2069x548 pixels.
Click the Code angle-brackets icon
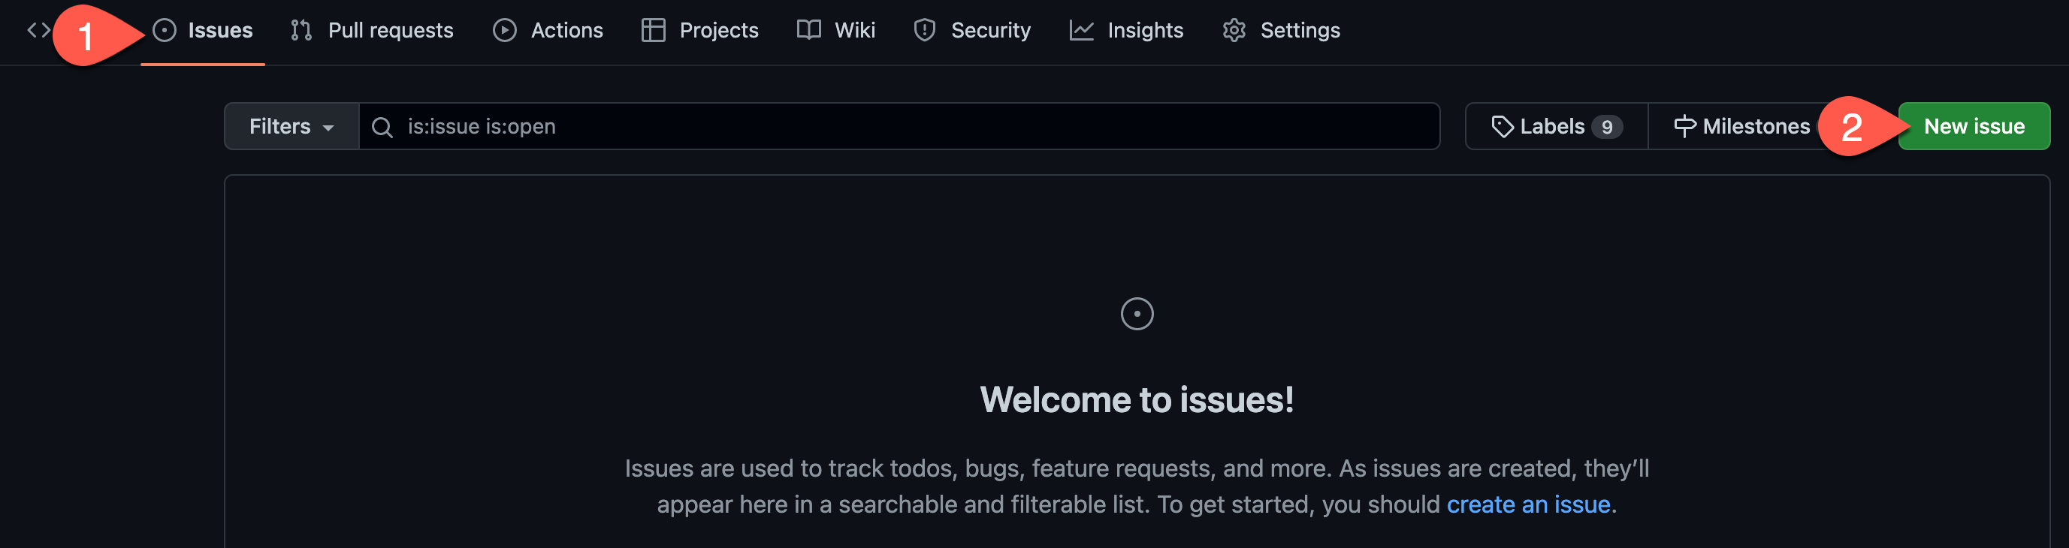[38, 31]
